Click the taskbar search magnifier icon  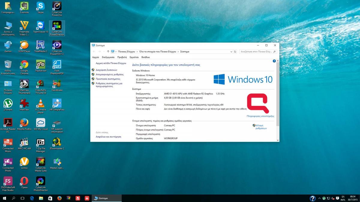(13, 198)
